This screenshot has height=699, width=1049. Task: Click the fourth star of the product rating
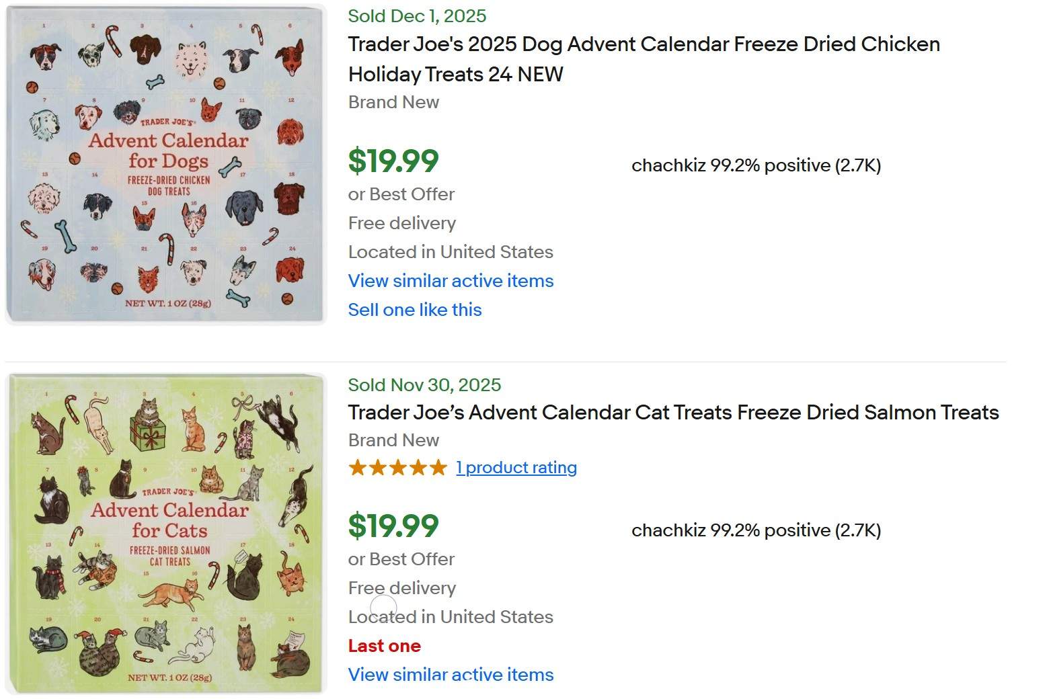[417, 467]
